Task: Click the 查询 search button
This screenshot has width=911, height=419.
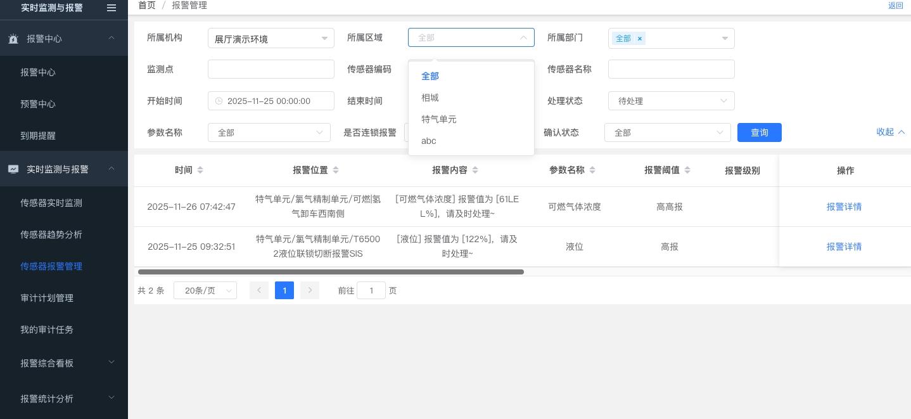Action: [759, 132]
